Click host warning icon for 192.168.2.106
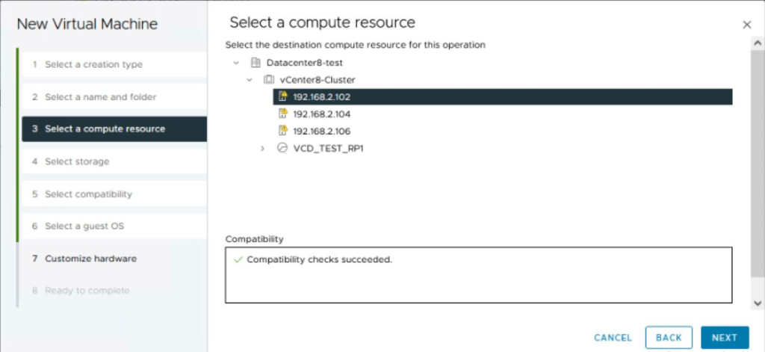 click(x=283, y=131)
